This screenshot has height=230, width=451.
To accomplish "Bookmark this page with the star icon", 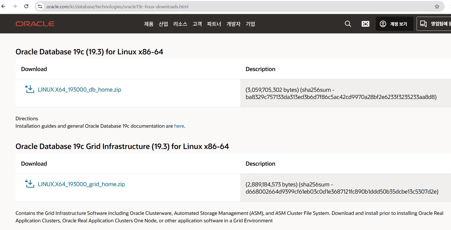I will [x=437, y=6].
